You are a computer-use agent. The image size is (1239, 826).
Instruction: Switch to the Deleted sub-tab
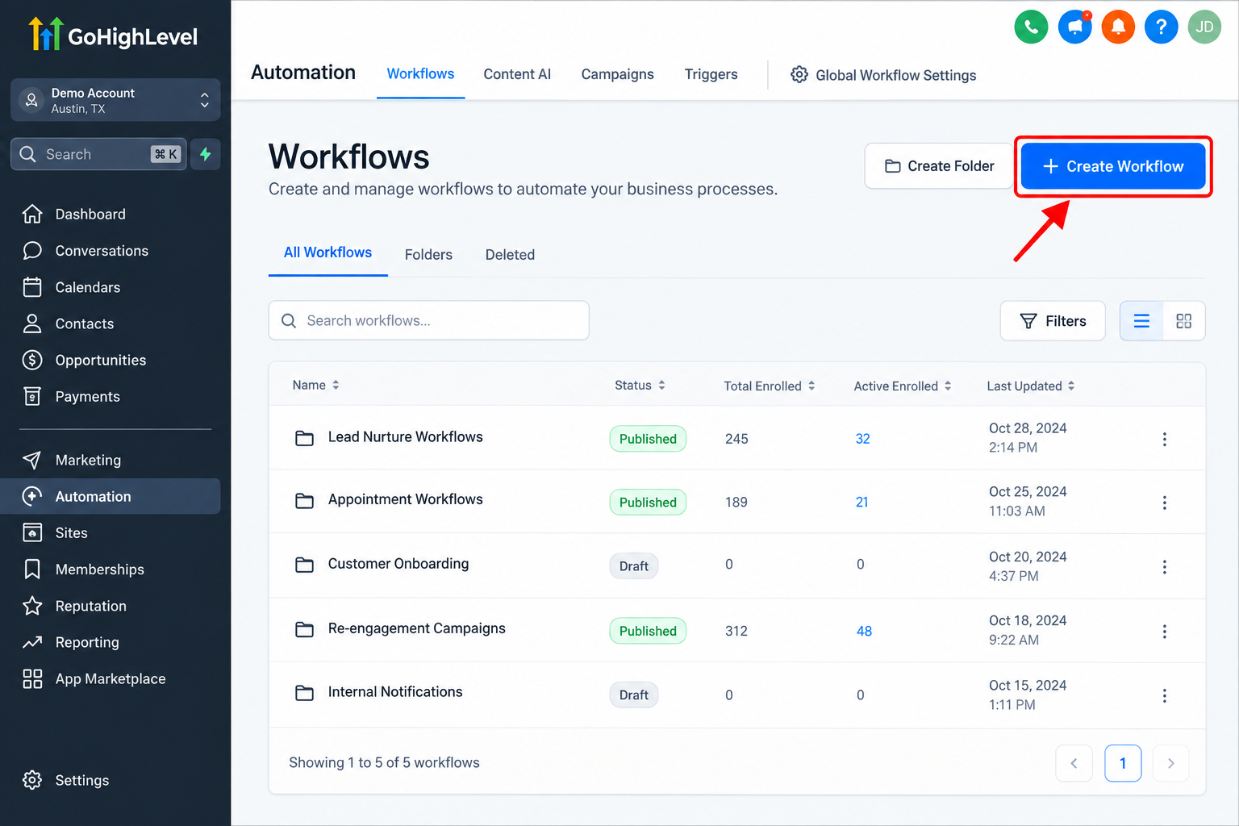pyautogui.click(x=510, y=255)
